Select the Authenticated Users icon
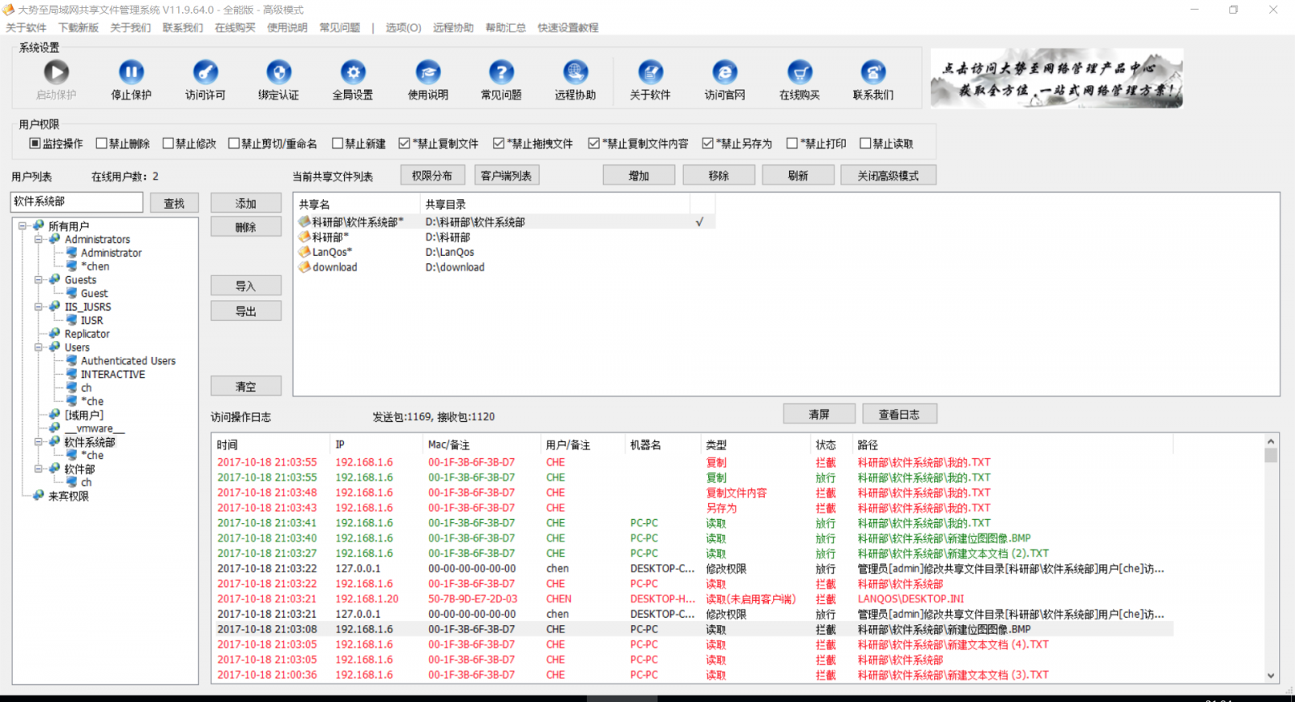 coord(71,360)
